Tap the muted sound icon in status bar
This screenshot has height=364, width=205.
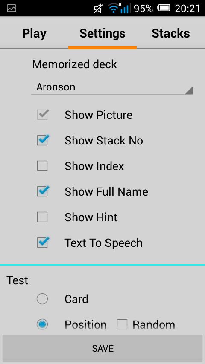click(98, 9)
